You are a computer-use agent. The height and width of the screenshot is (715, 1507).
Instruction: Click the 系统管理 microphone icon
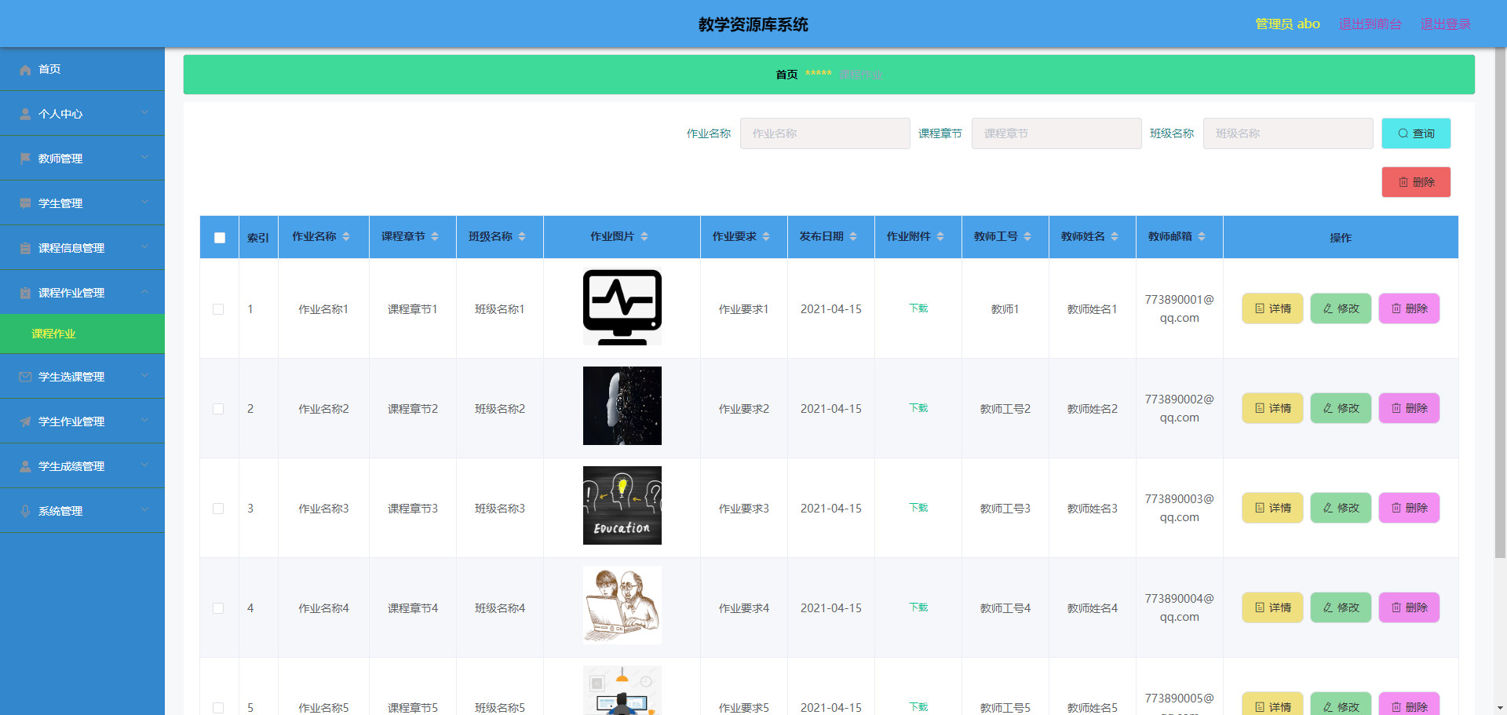(x=25, y=511)
